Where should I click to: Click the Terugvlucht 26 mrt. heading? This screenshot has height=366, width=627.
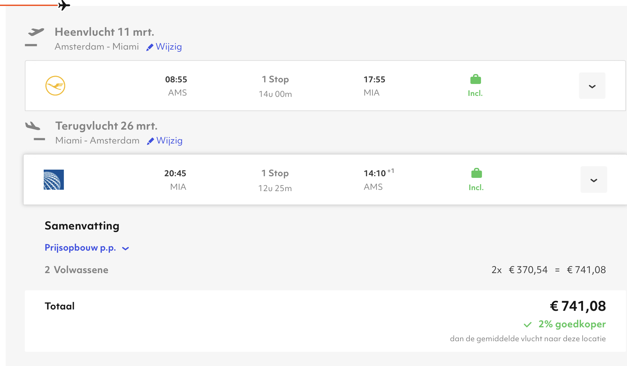click(106, 126)
